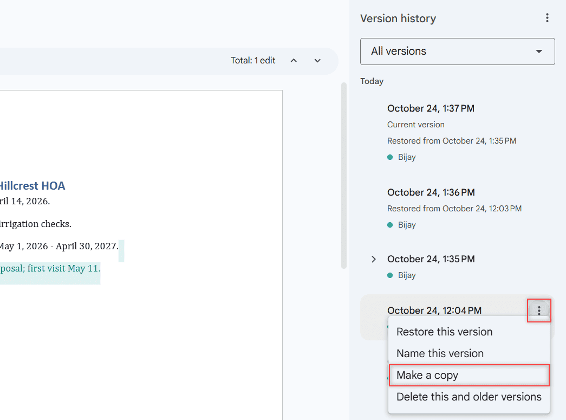Expand the October 24, 1:35 PM version group
Screen dimensions: 566x420
coord(374,259)
